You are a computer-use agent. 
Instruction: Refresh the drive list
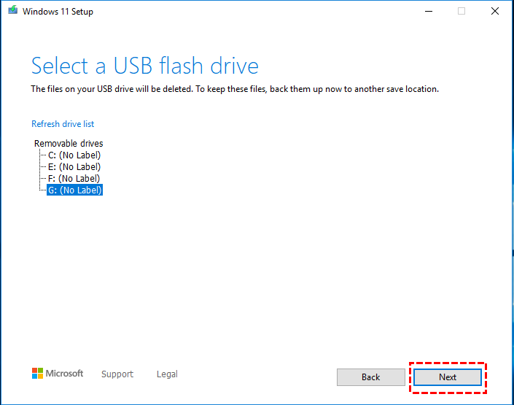click(x=63, y=124)
